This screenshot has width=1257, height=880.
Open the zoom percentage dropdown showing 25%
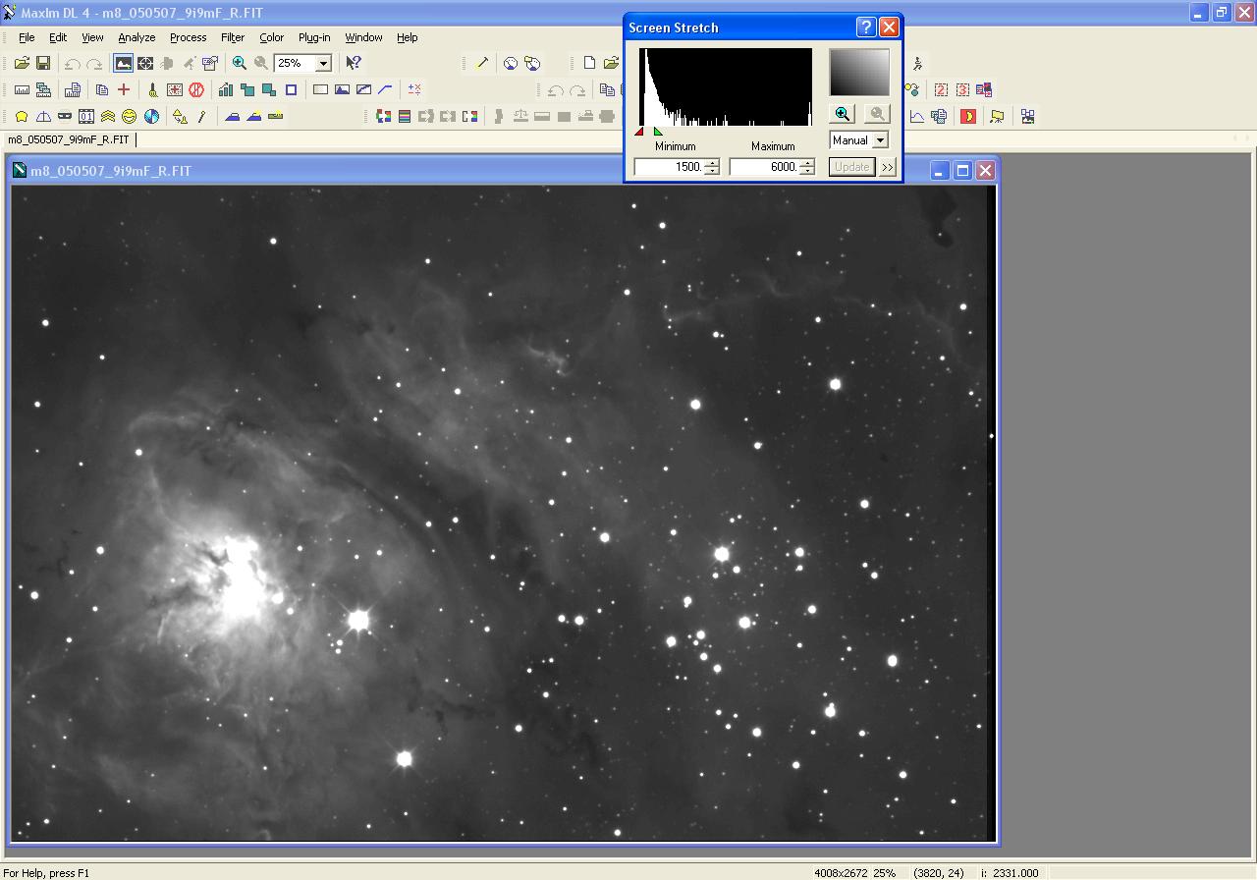[x=322, y=63]
